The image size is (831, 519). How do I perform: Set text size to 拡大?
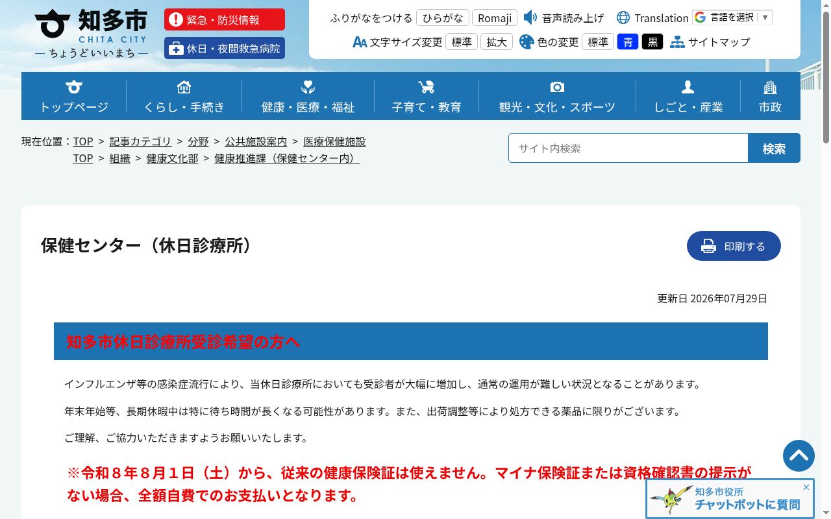click(x=497, y=42)
